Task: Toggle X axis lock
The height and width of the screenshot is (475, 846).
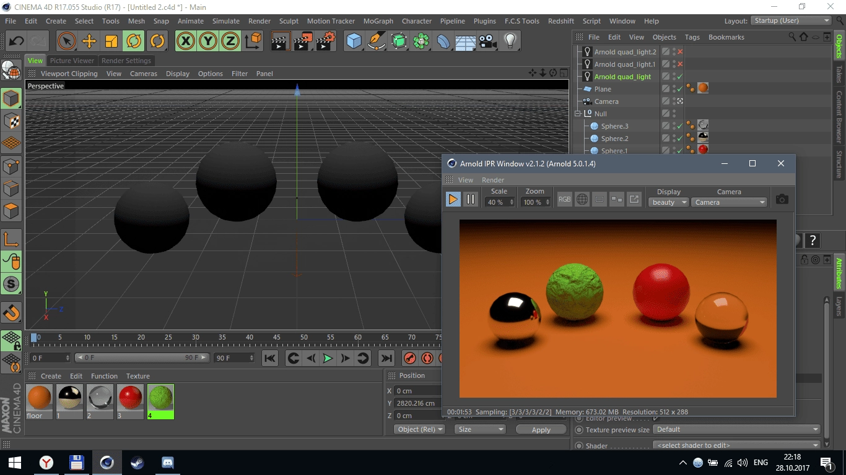Action: click(185, 41)
